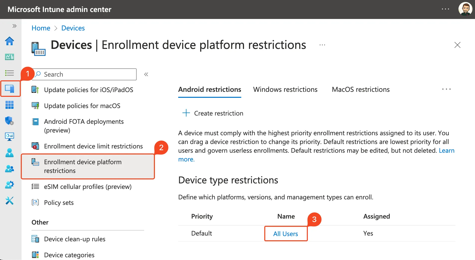
Task: Open Policy sets menu item
Action: click(x=59, y=203)
